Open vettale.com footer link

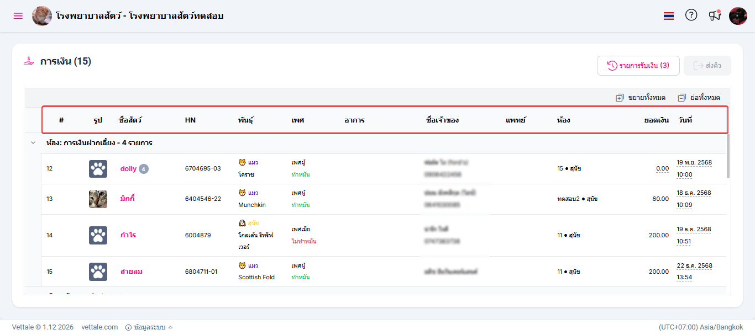(99, 327)
